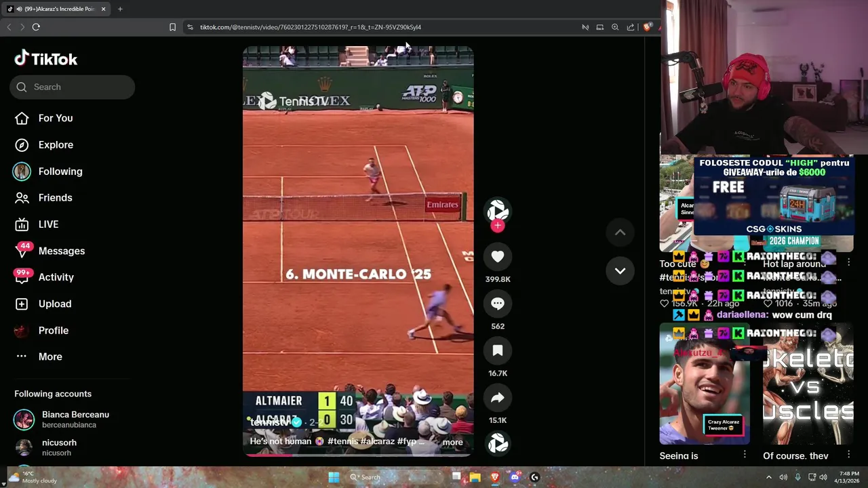Open the Brave Shields icon
This screenshot has height=488, width=868.
coord(648,27)
